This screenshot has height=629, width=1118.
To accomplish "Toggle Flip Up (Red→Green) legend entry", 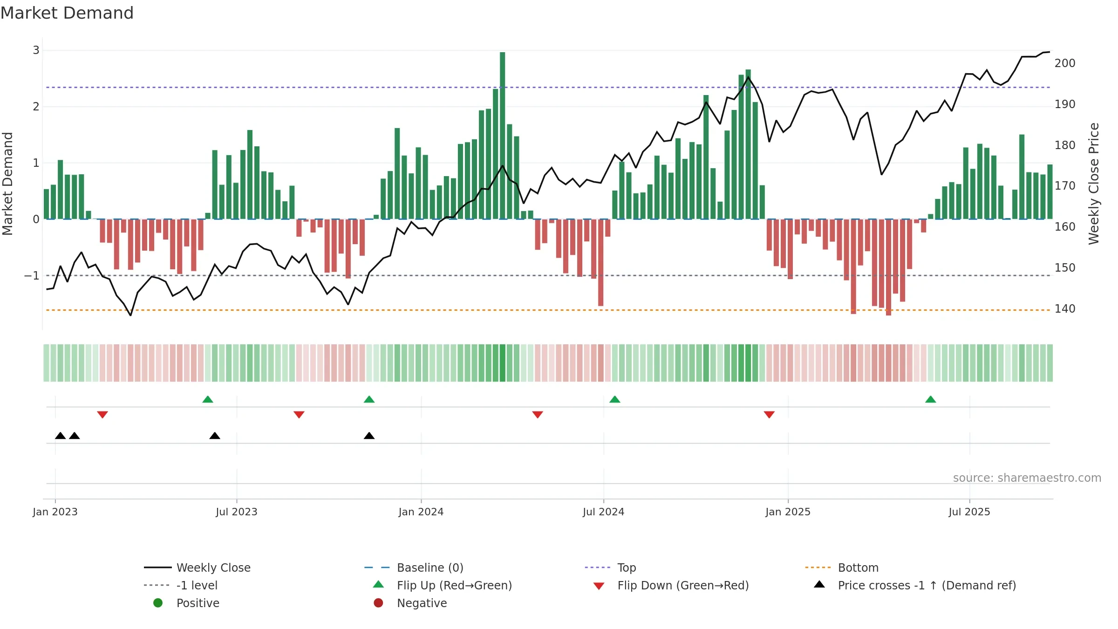I will (x=443, y=585).
